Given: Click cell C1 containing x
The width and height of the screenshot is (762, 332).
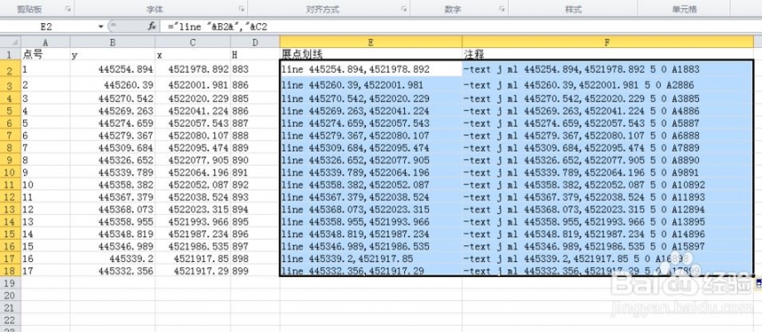Looking at the screenshot, I should coord(193,54).
